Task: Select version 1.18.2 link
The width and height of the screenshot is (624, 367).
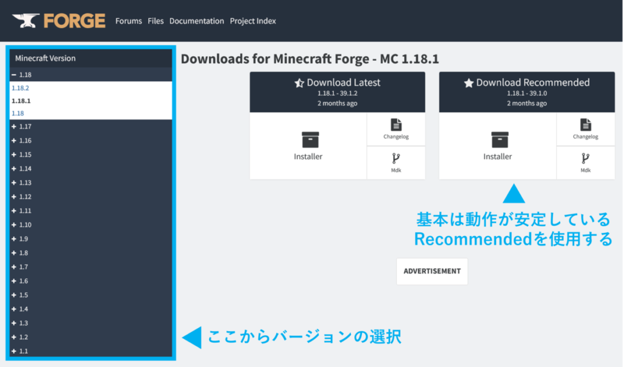Action: [x=20, y=88]
